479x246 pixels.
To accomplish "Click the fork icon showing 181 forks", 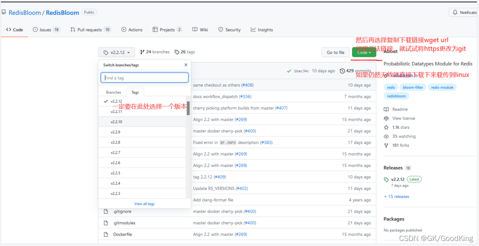I will tap(386, 145).
